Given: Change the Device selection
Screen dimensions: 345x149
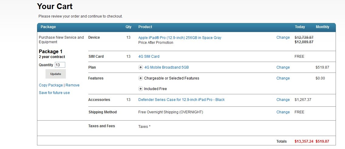Looking at the screenshot, I should pyautogui.click(x=283, y=37).
